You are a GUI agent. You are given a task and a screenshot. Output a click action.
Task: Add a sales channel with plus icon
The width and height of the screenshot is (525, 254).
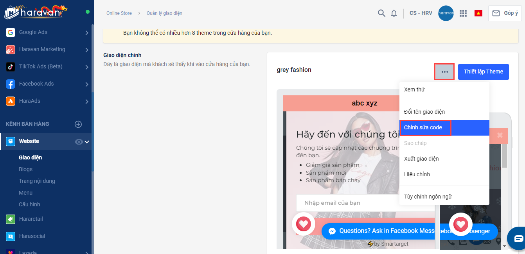point(78,124)
